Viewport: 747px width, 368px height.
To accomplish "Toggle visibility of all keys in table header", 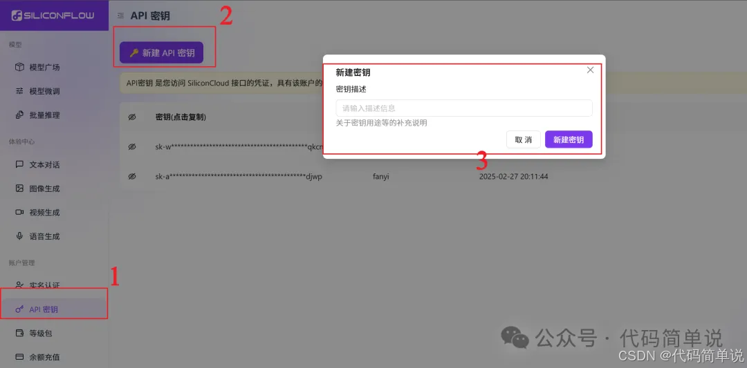I will [132, 117].
